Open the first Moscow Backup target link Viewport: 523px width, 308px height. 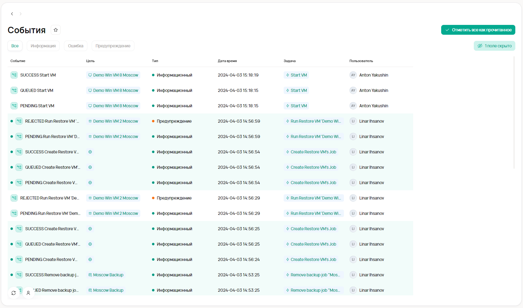click(x=106, y=275)
